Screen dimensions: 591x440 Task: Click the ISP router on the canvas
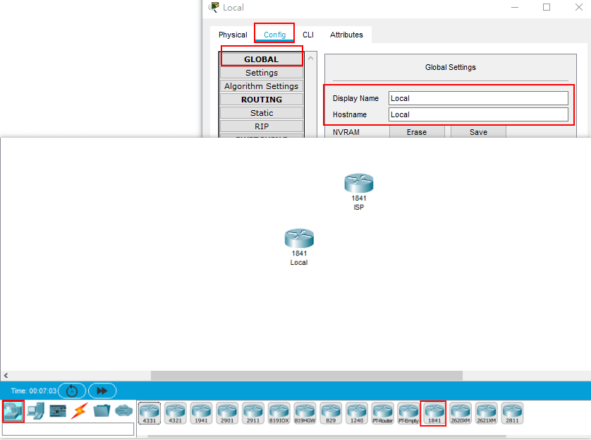click(x=358, y=184)
